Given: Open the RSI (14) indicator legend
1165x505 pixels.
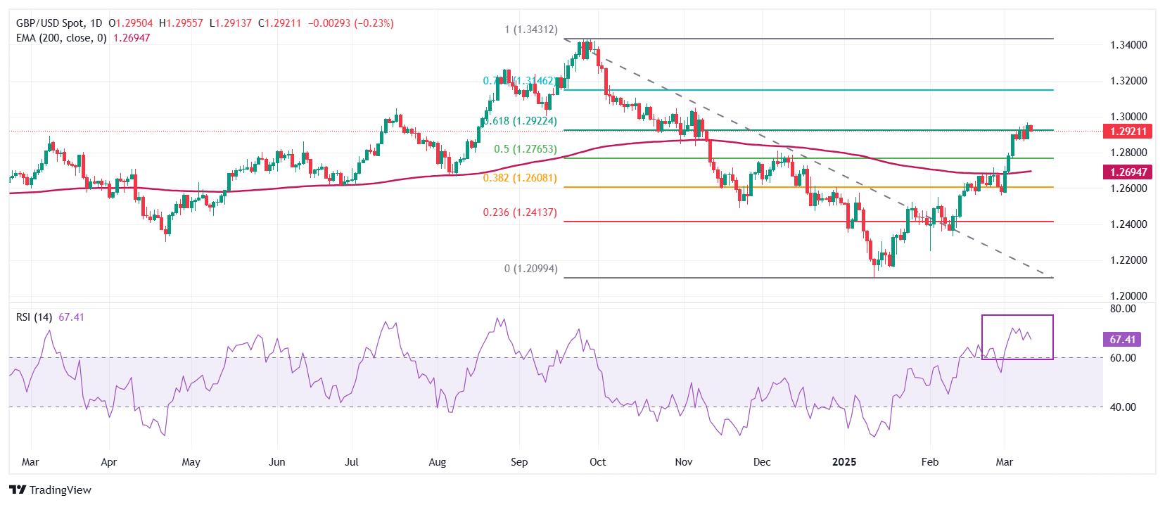Looking at the screenshot, I should coord(34,317).
